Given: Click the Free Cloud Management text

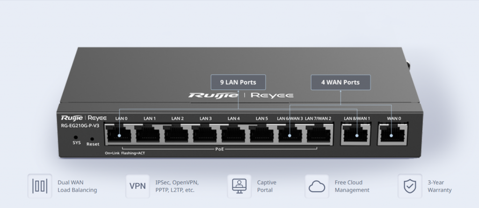Looking at the screenshot, I should 352,186.
